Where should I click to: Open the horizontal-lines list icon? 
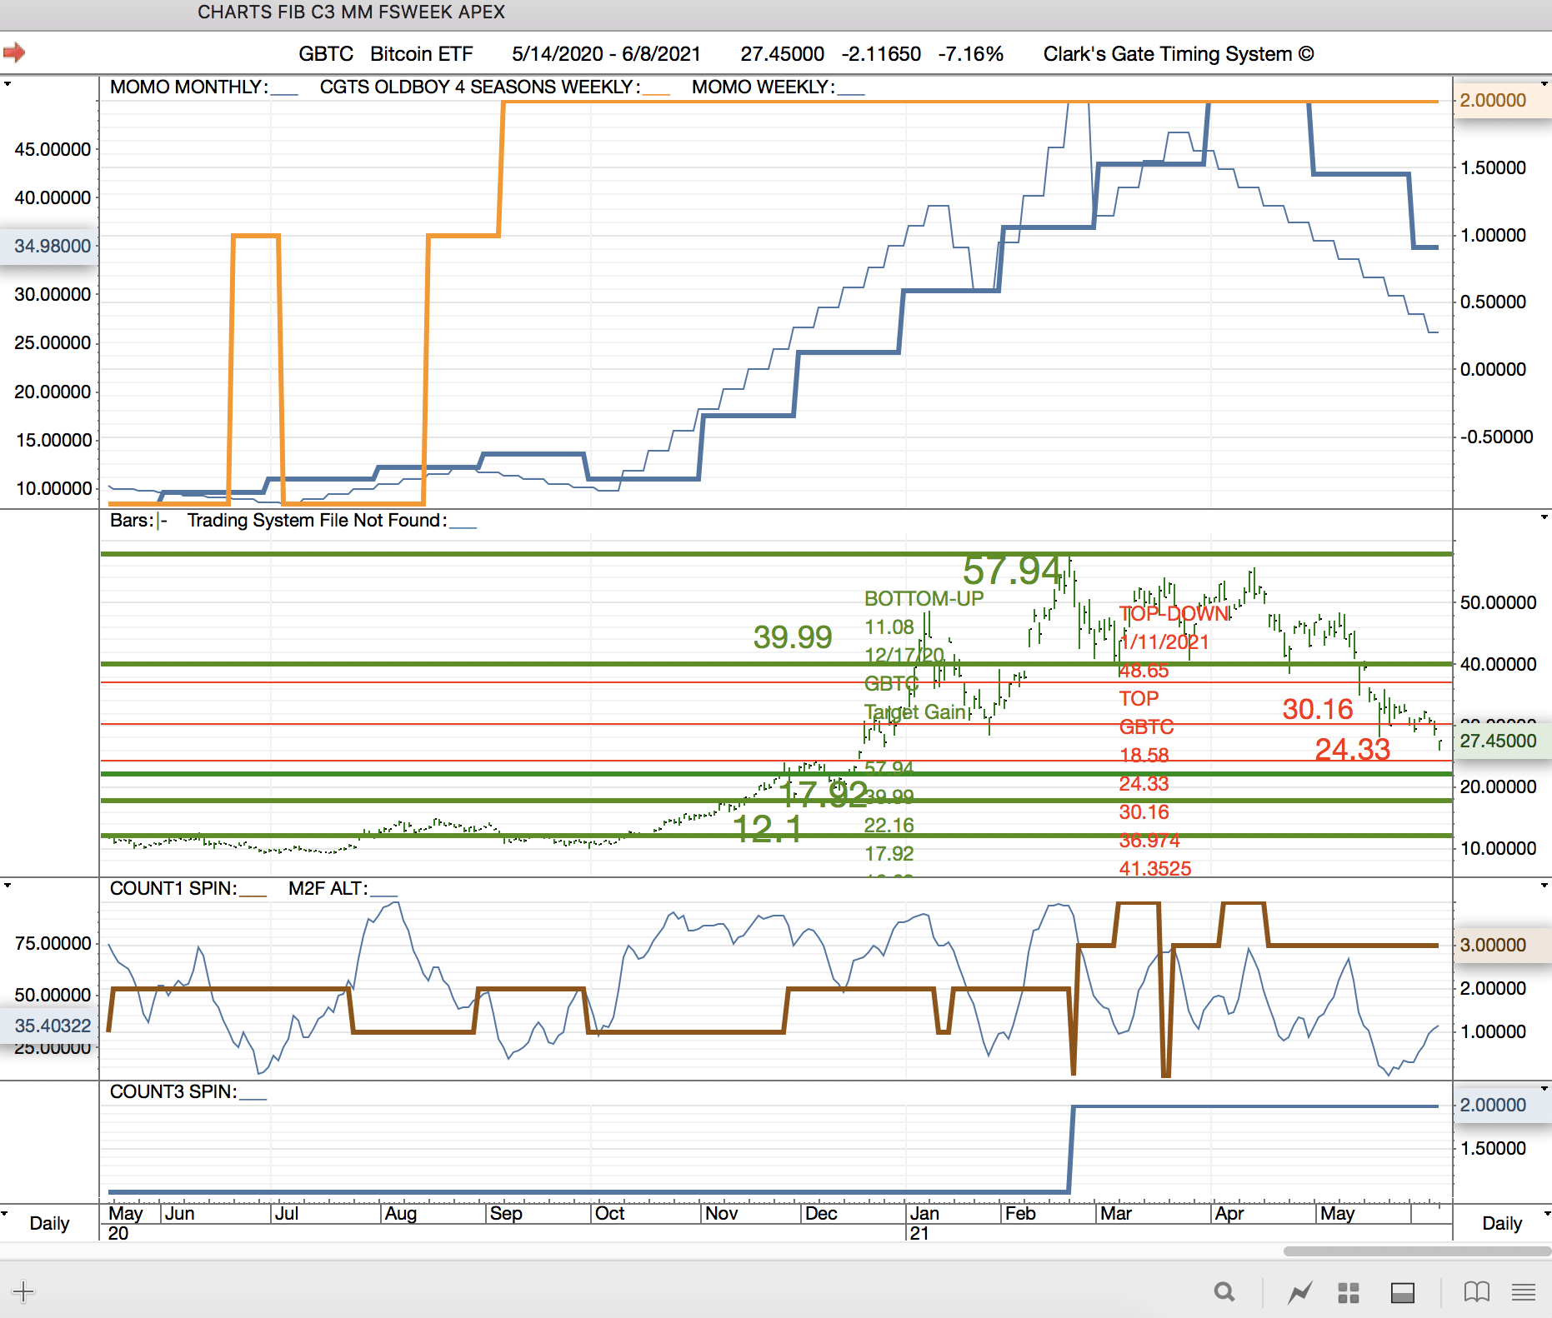coord(1524,1292)
